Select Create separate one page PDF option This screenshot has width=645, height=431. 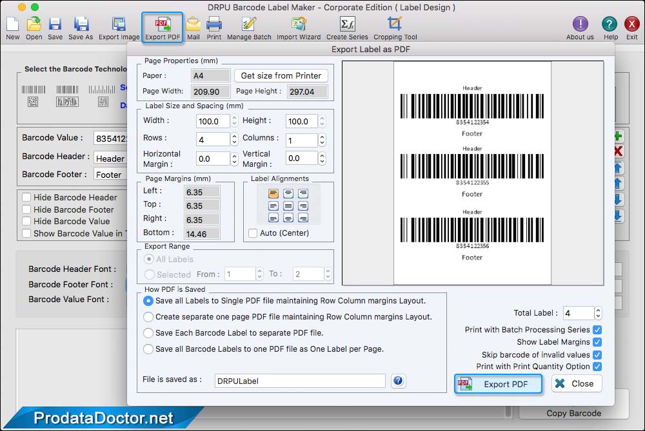(x=148, y=317)
